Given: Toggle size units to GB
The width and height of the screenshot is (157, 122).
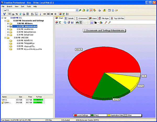Looking at the screenshot, I should coord(52,14).
